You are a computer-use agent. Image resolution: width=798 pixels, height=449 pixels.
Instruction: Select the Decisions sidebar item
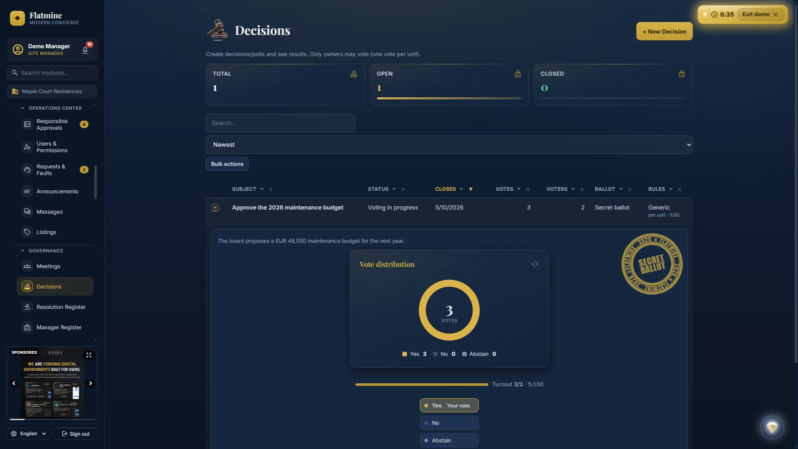55,286
